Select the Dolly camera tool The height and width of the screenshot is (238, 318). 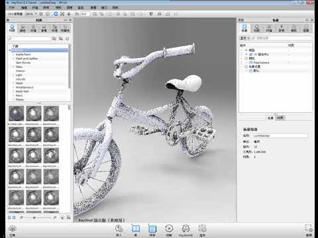pos(69,14)
